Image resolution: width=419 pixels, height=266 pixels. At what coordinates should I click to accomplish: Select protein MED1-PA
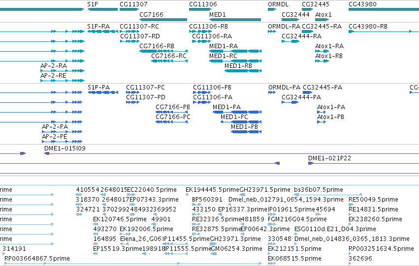click(226, 107)
